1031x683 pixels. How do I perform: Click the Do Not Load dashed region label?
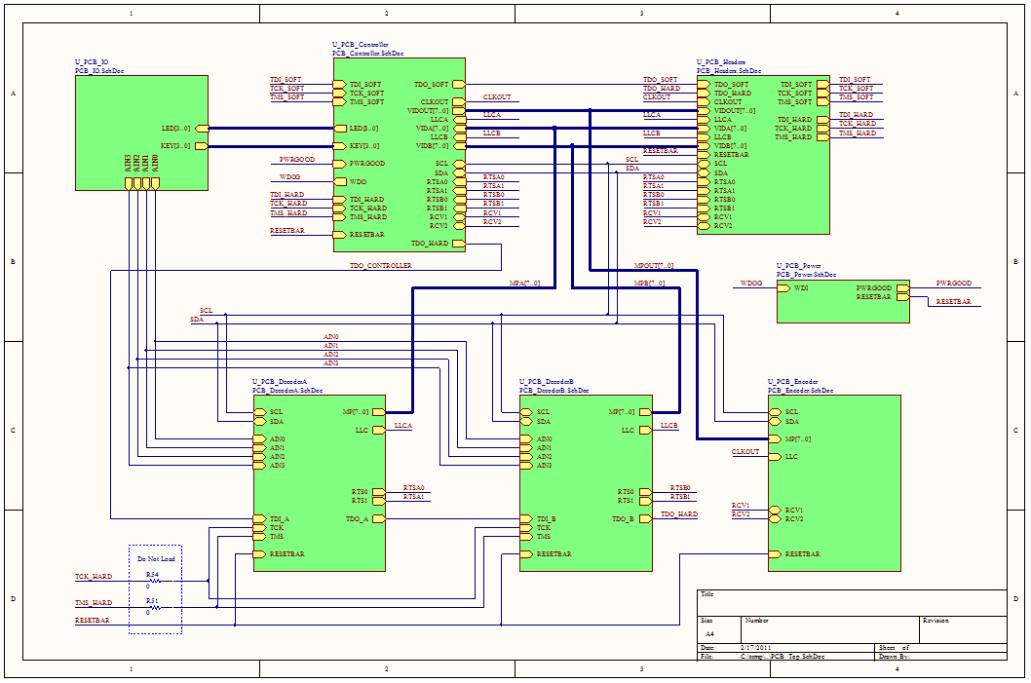click(x=157, y=558)
